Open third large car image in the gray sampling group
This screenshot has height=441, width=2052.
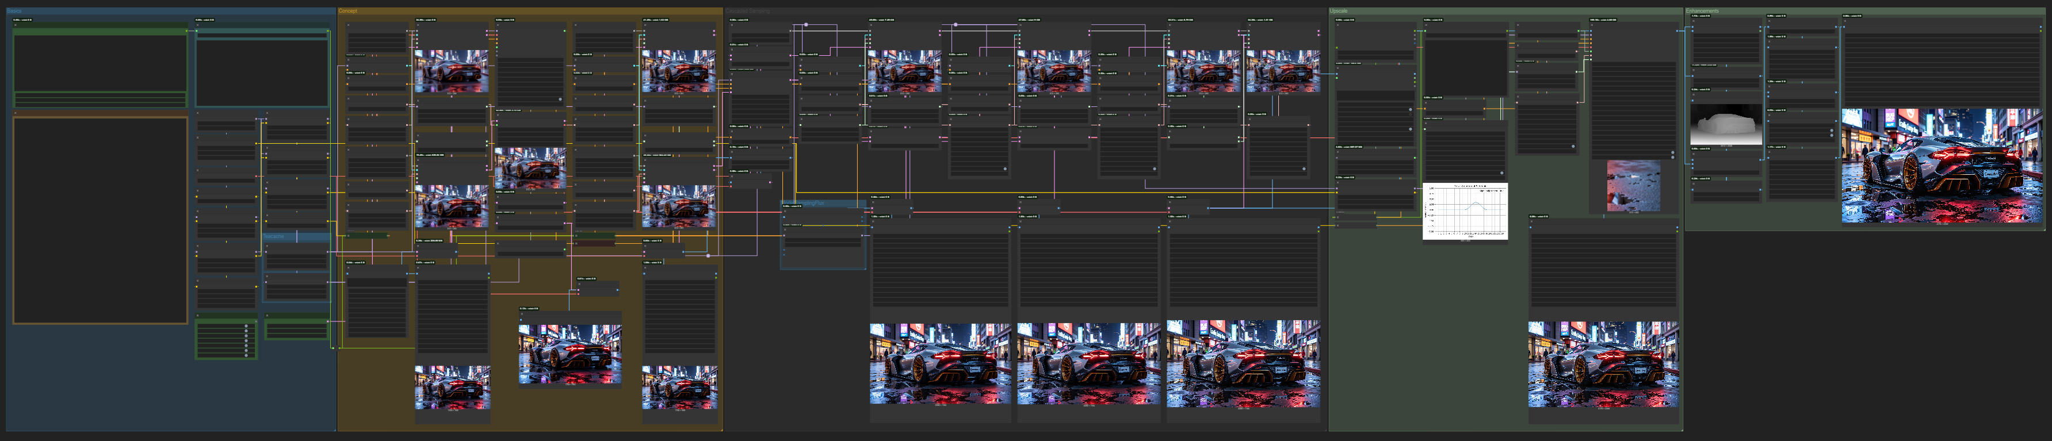tap(1243, 364)
